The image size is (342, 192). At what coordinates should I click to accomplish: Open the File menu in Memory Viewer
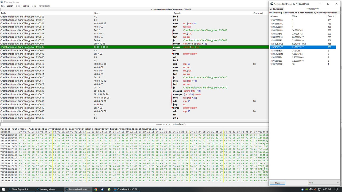click(2, 6)
